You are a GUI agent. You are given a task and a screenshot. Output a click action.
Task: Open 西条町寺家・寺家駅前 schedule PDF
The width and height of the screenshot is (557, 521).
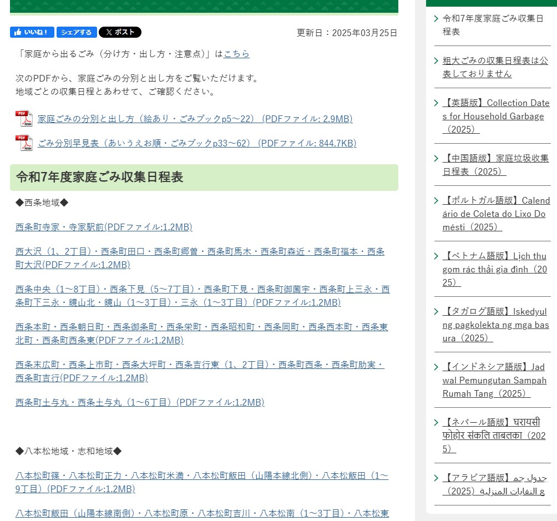[x=104, y=227]
